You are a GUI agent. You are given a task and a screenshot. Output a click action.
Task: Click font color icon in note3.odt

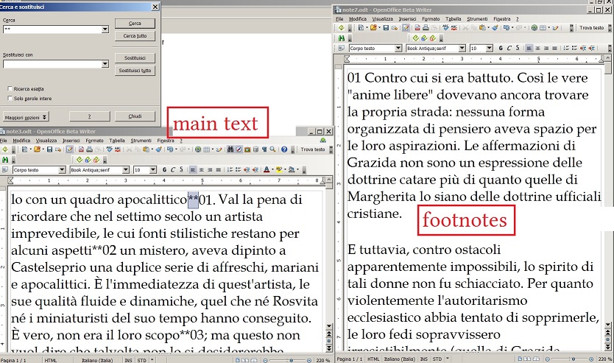pyautogui.click(x=267, y=169)
